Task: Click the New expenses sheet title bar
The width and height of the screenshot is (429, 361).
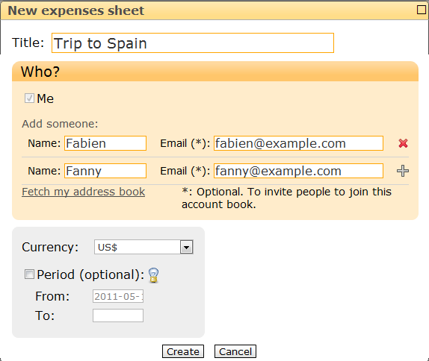Action: point(208,10)
